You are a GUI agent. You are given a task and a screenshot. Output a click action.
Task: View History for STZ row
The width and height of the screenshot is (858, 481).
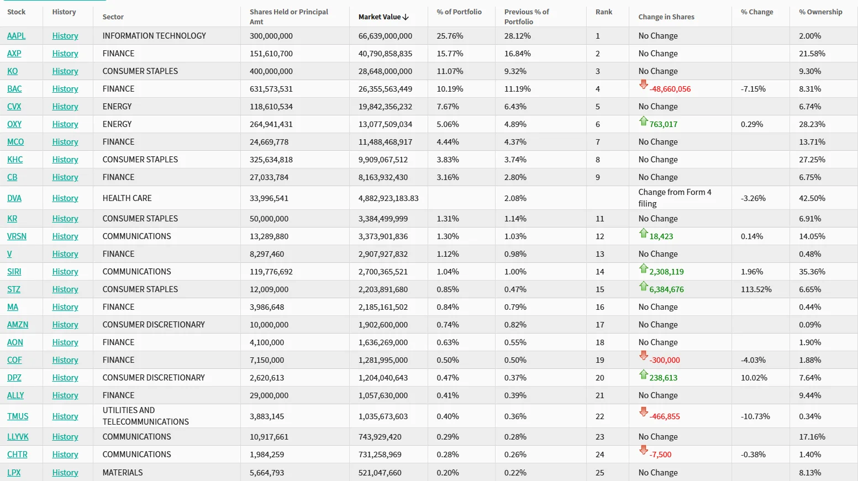(x=65, y=289)
